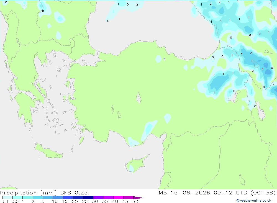Click the 0.5–1 mm legend swatch
This screenshot has width=277, height=203.
pyautogui.click(x=17, y=197)
